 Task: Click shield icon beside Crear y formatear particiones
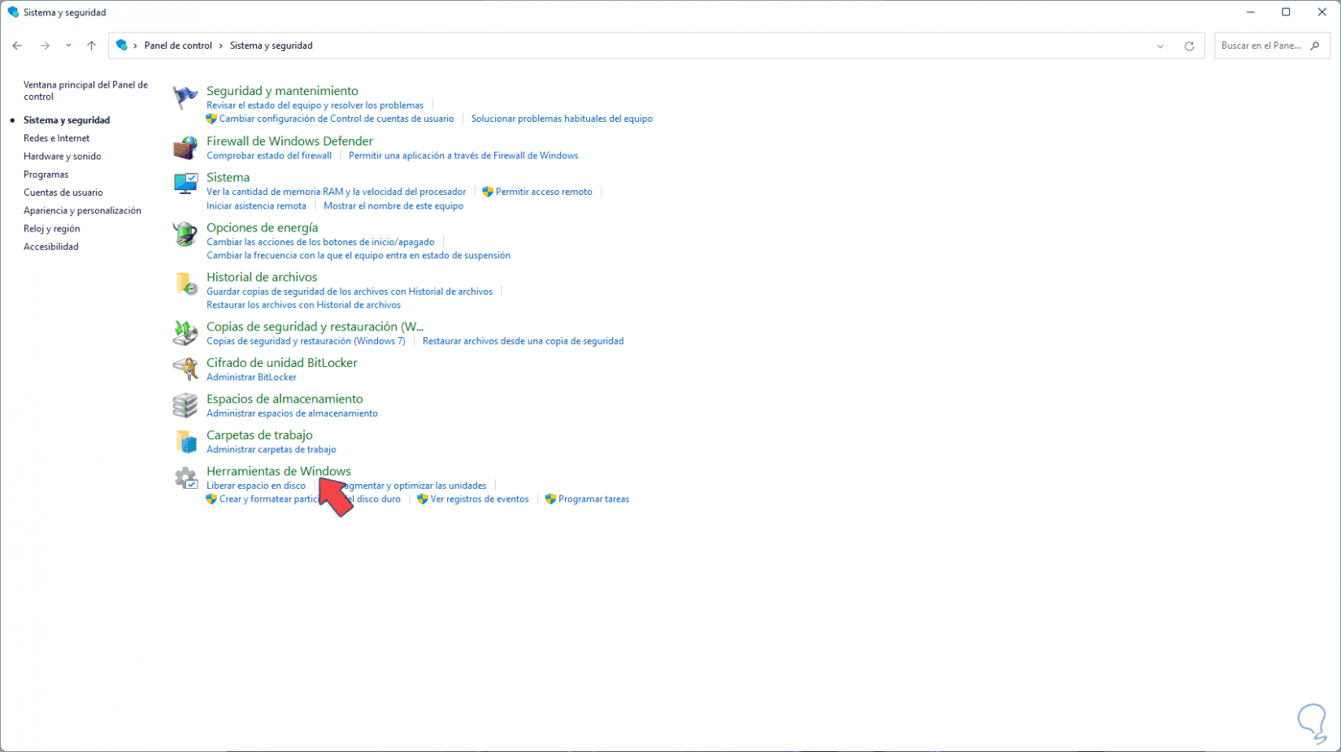pos(211,499)
